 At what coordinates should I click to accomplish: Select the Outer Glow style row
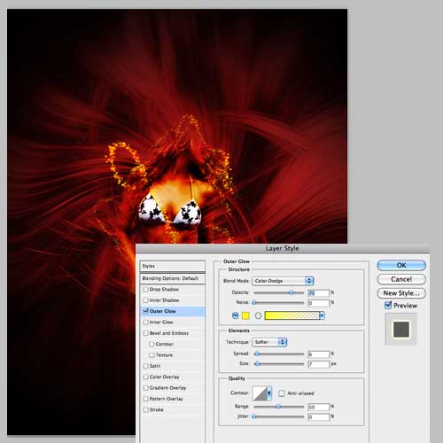click(173, 311)
